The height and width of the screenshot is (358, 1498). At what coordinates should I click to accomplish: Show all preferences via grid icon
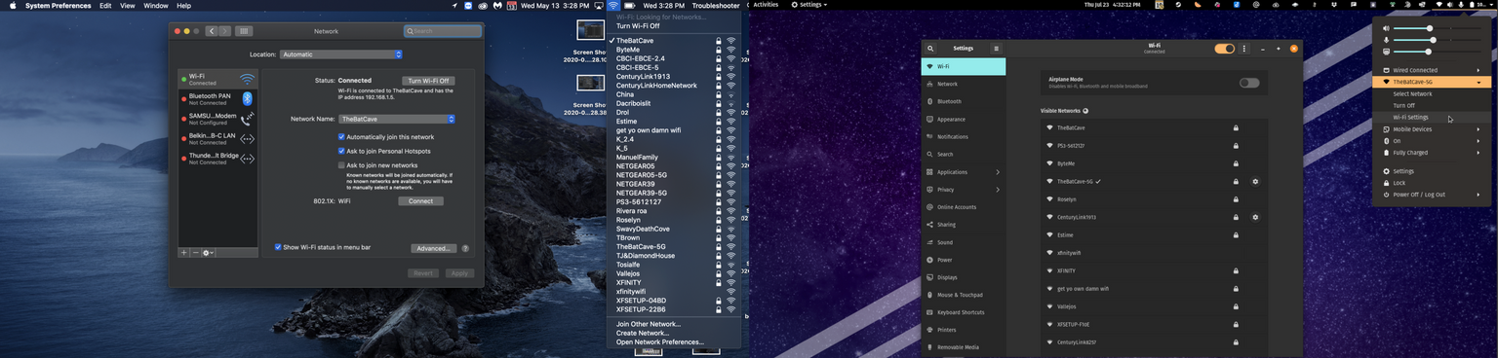click(244, 31)
